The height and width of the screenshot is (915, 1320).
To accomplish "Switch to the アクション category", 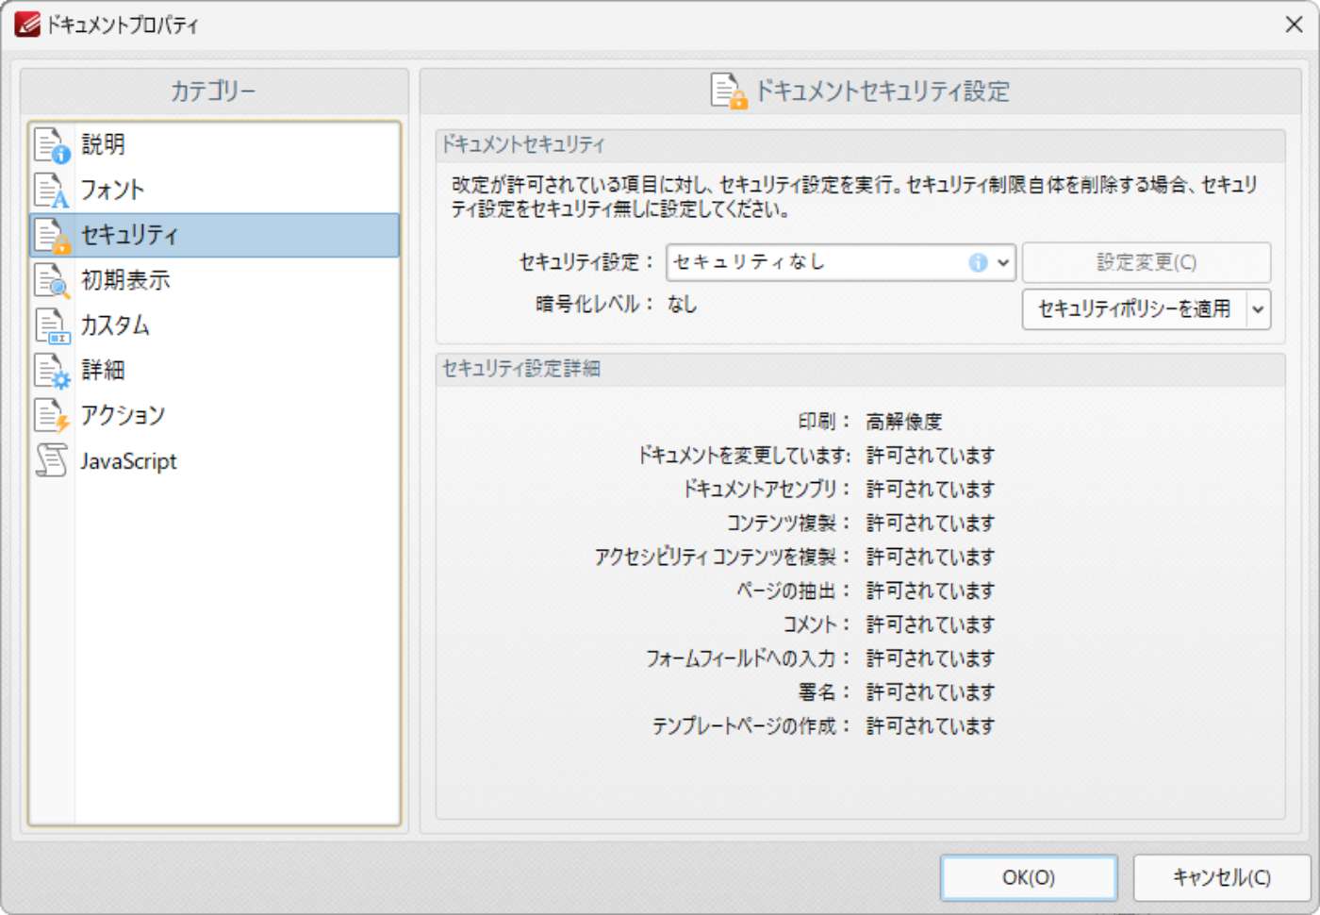I will [215, 416].
